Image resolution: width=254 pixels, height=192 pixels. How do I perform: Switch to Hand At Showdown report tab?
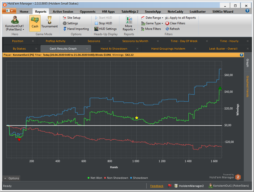coord(114,49)
